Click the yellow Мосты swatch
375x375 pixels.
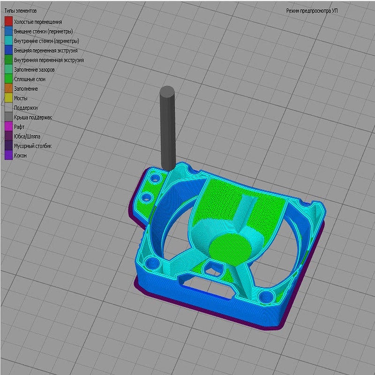pyautogui.click(x=8, y=98)
